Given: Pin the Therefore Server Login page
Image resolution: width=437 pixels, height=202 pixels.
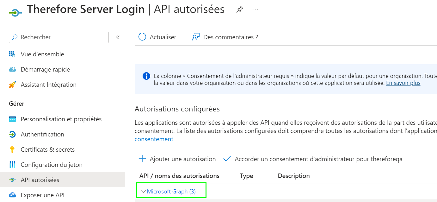Looking at the screenshot, I should tap(239, 9).
